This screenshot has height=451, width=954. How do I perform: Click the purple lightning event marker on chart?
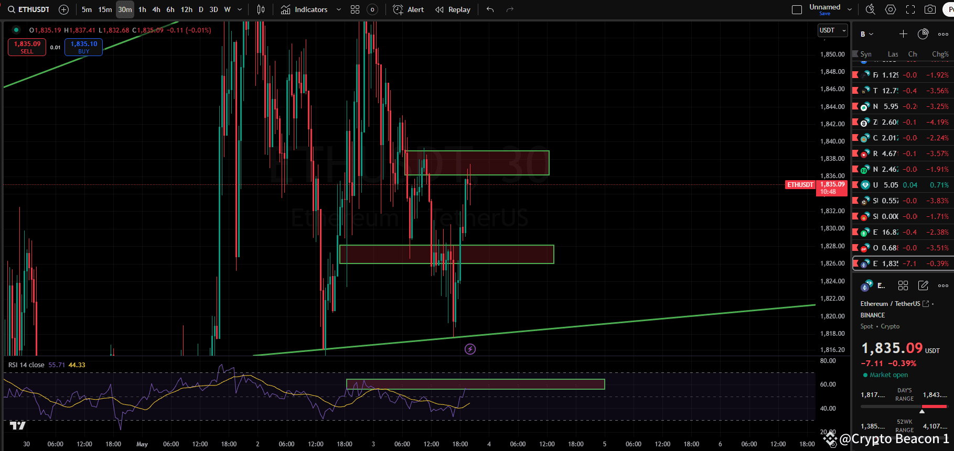470,349
